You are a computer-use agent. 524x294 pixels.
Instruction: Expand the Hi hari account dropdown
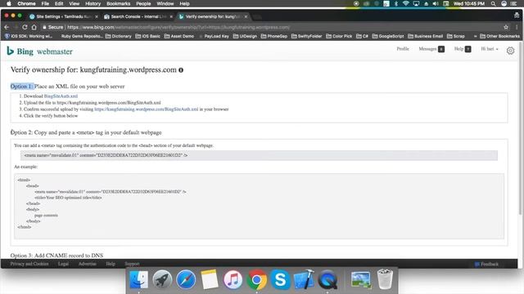coord(490,49)
